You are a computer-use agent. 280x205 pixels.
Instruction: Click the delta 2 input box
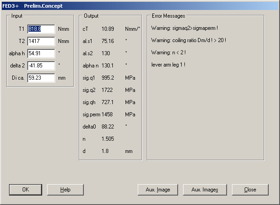pyautogui.click(x=41, y=66)
